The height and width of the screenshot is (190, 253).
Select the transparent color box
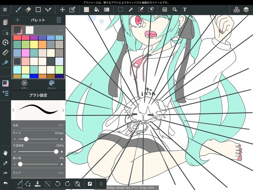pyautogui.click(x=29, y=30)
